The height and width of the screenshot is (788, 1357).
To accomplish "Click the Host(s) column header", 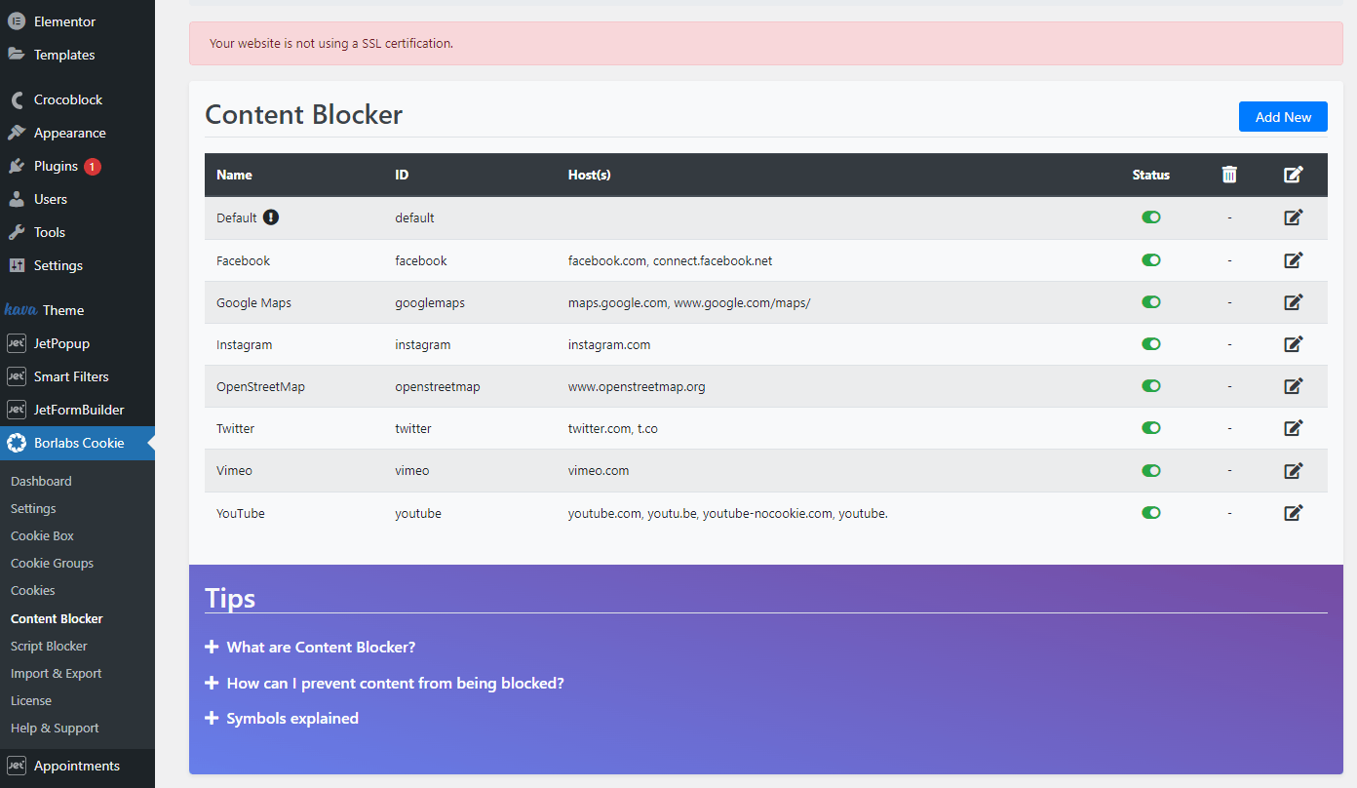I will [x=590, y=175].
